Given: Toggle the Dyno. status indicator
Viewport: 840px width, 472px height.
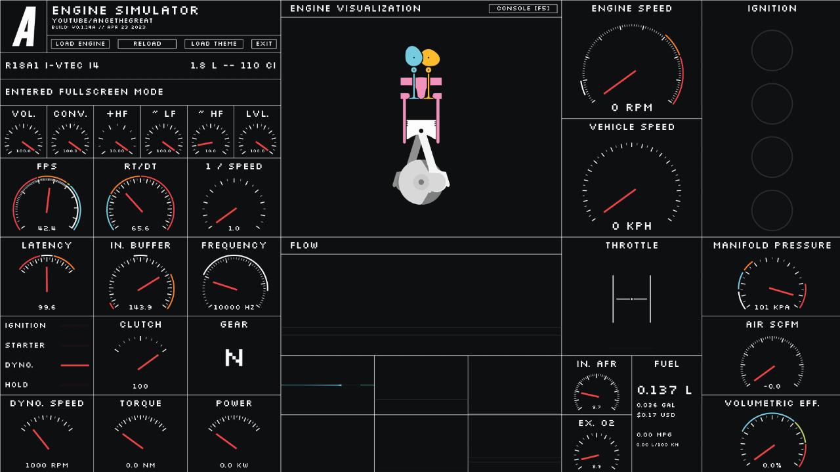Looking at the screenshot, I should [x=74, y=365].
